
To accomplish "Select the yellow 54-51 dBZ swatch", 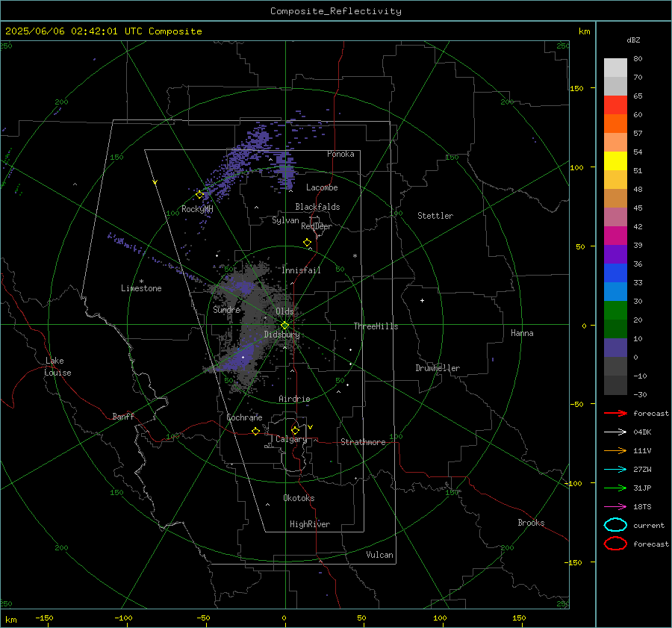I will coord(615,161).
